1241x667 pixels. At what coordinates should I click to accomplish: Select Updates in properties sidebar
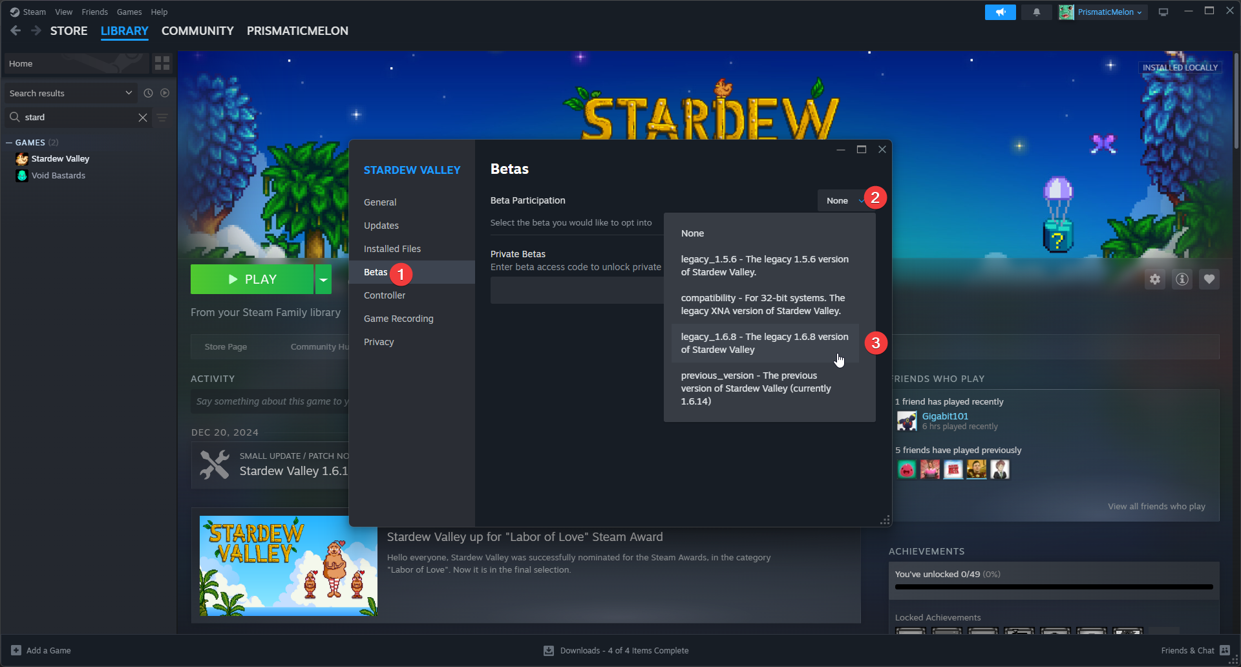[x=412, y=226]
